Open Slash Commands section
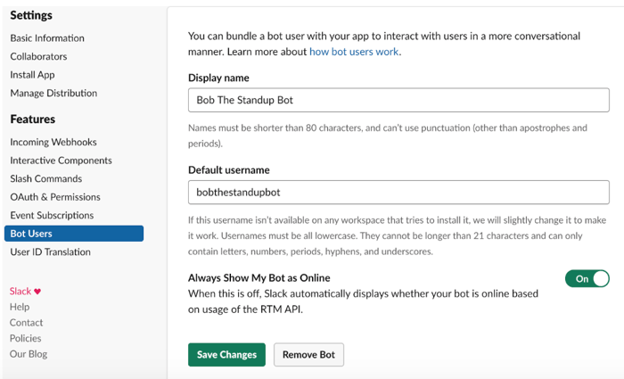624x379 pixels. (46, 178)
